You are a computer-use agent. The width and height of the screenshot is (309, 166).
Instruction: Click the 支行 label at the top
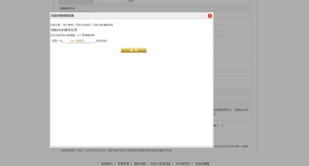131,2
